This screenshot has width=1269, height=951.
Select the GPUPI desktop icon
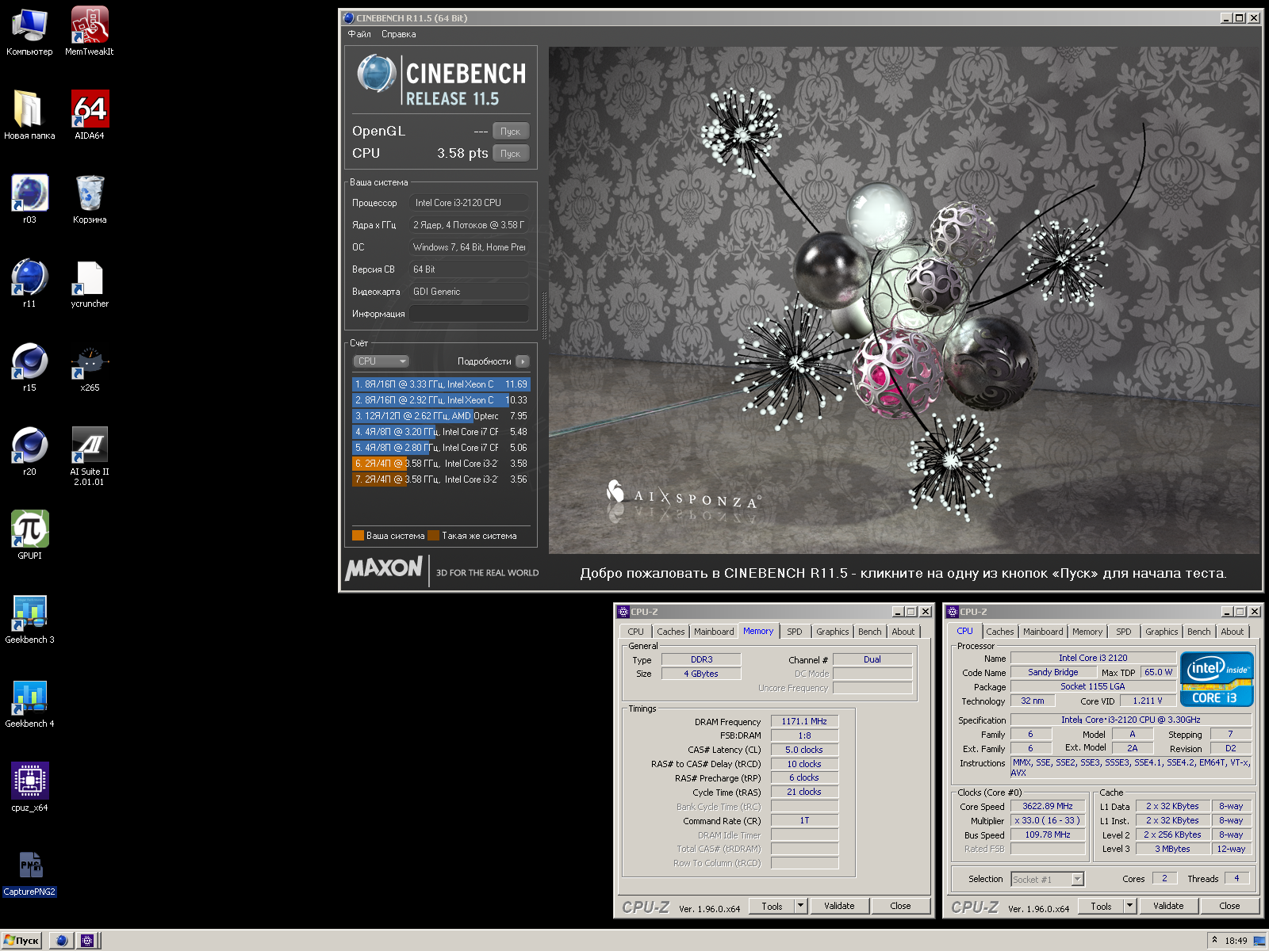coord(29,536)
